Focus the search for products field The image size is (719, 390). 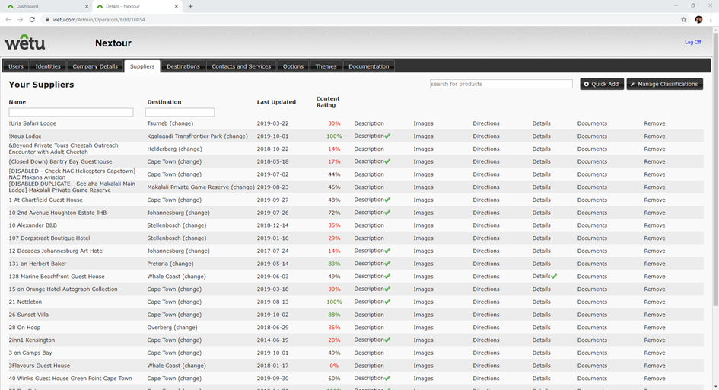tap(501, 84)
